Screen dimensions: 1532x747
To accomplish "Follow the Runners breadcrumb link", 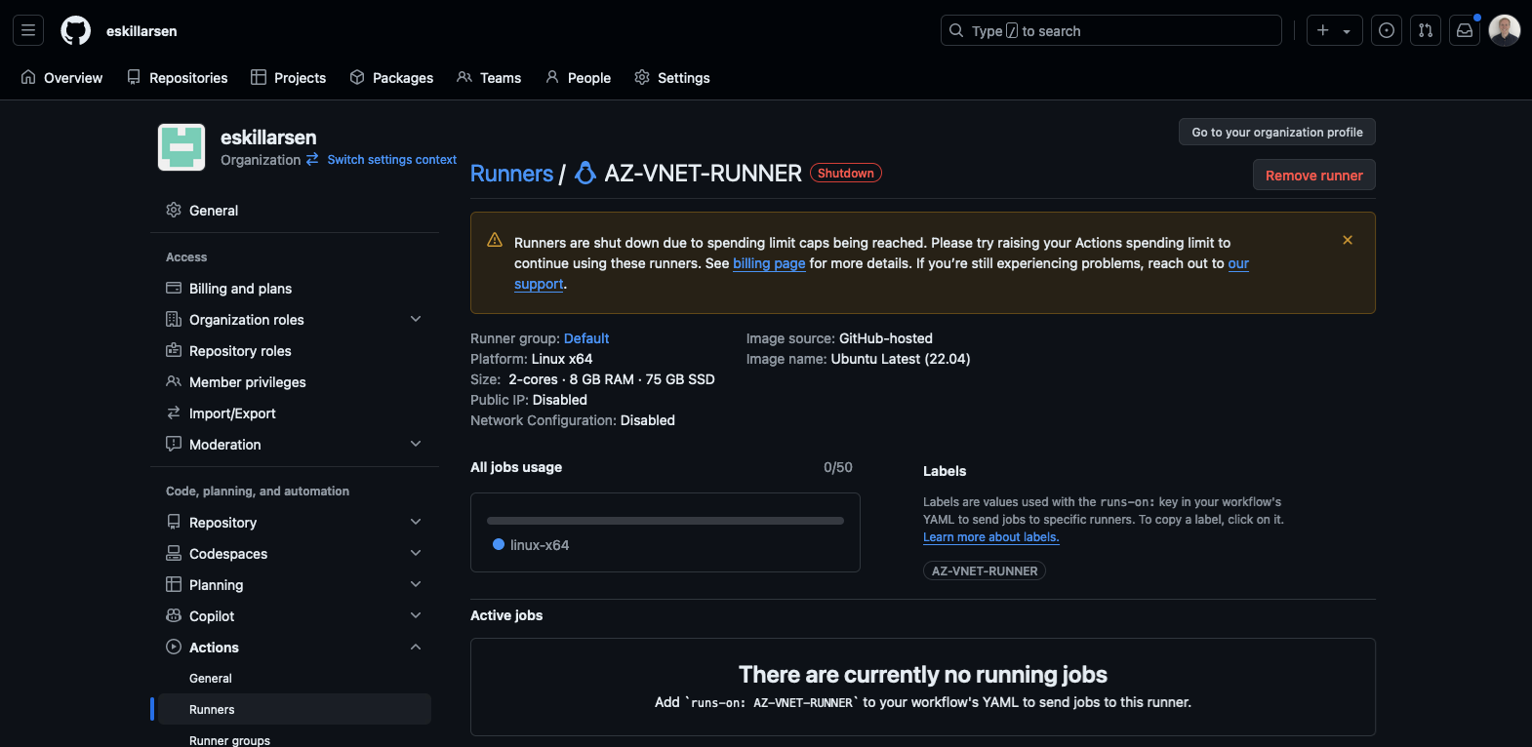I will [511, 173].
